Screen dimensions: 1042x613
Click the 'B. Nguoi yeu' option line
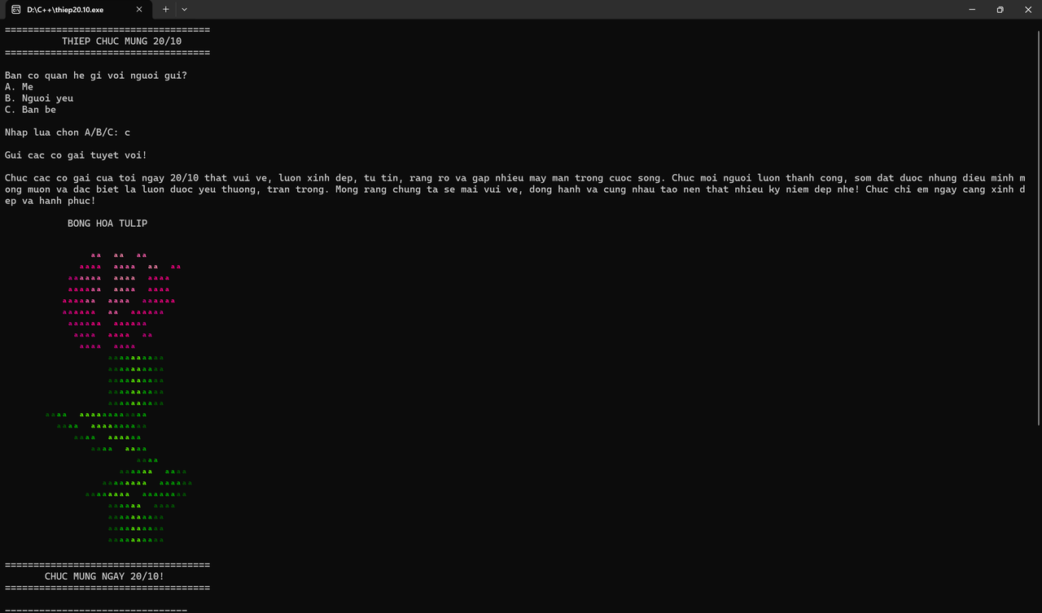tap(39, 98)
